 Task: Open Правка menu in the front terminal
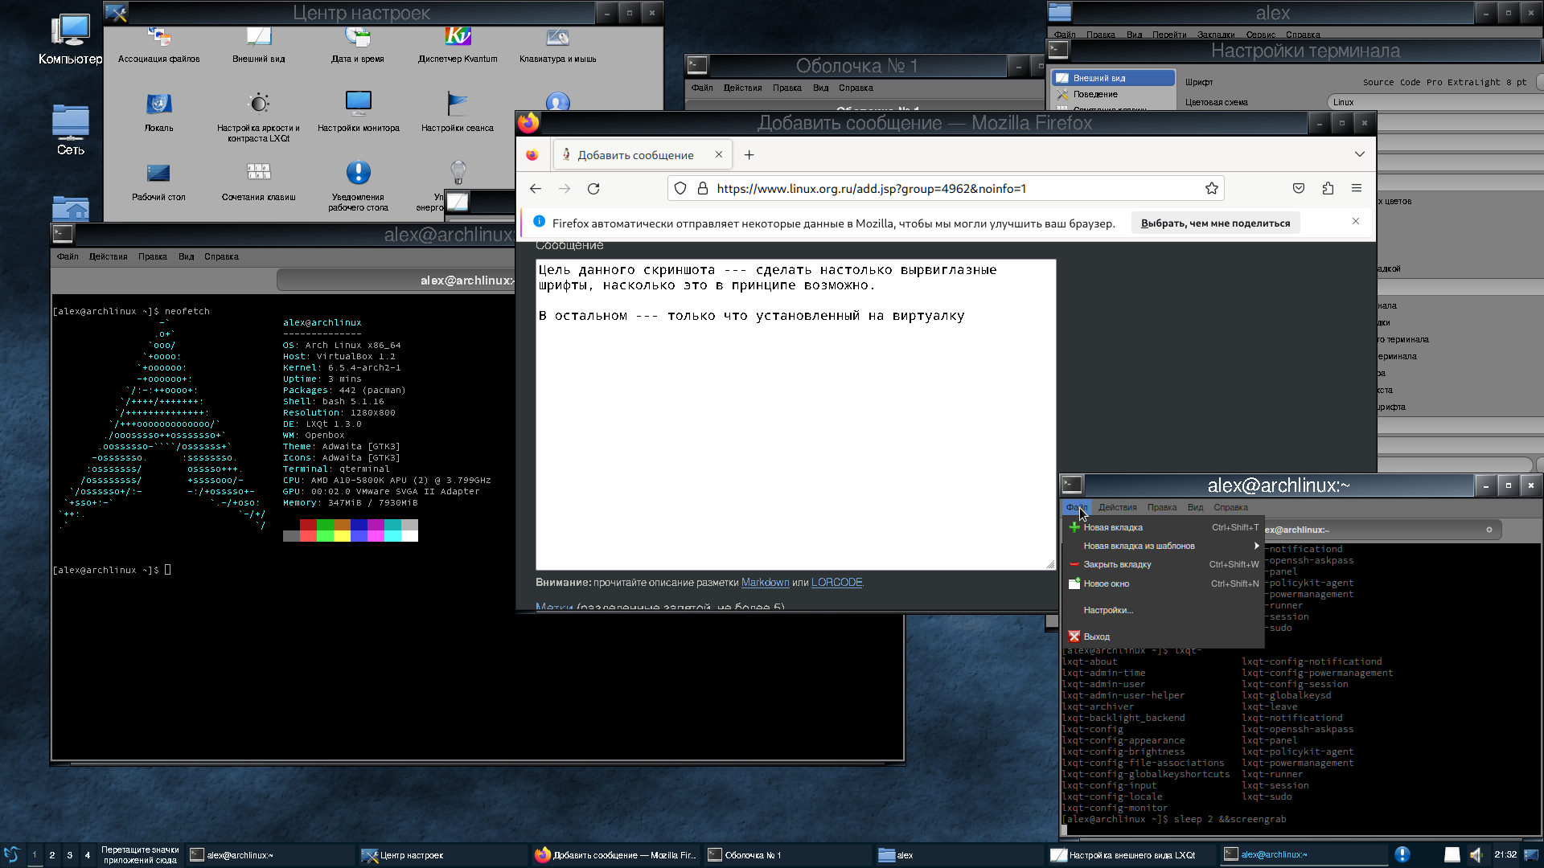pyautogui.click(x=1161, y=507)
